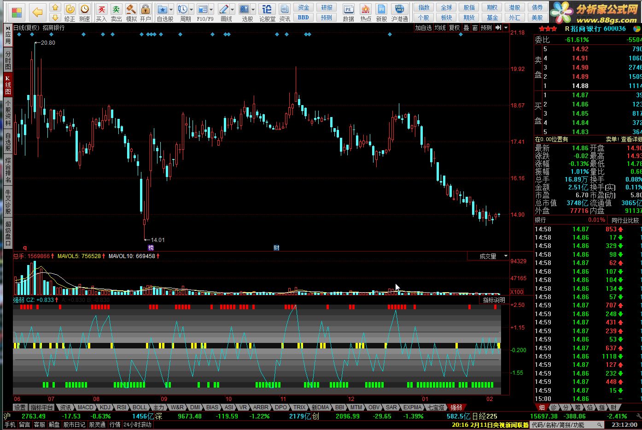Open the 分时图 sidebar tab

click(8, 60)
